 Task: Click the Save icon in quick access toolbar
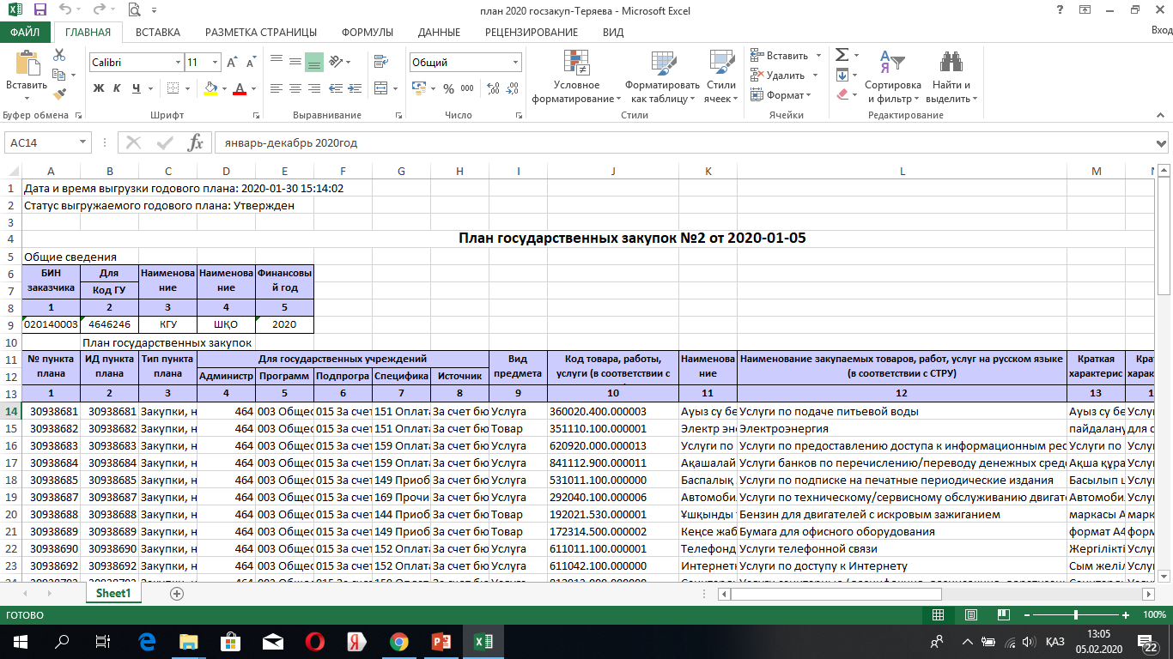point(40,10)
